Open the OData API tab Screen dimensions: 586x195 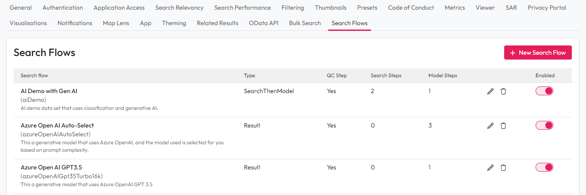[x=264, y=23]
